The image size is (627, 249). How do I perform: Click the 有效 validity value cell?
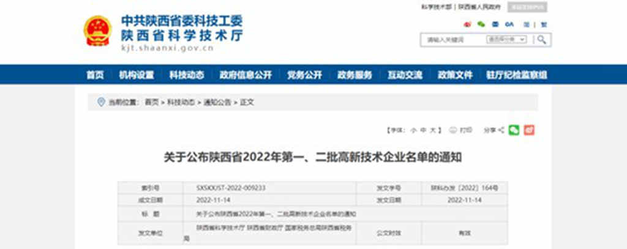464,233
